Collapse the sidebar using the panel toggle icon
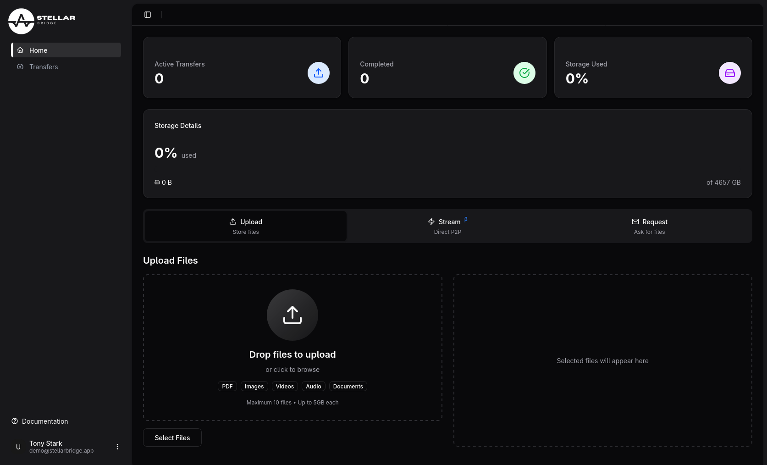This screenshot has width=767, height=465. tap(147, 14)
